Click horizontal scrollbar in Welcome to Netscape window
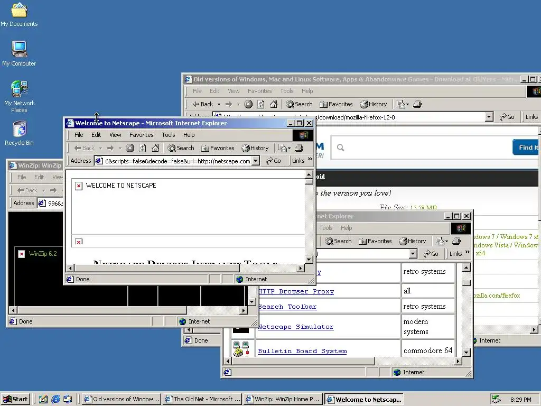Image resolution: width=541 pixels, height=406 pixels. tap(157, 268)
